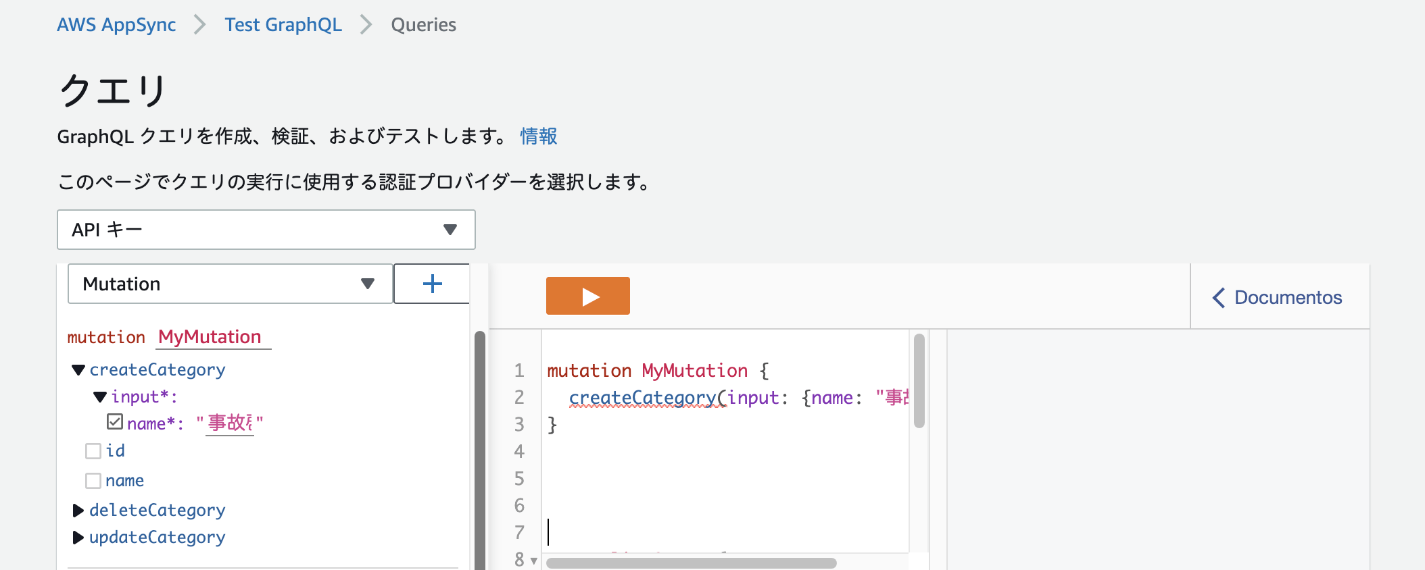Click the editor horizontal scrollbar
This screenshot has height=570, width=1425.
click(x=691, y=563)
